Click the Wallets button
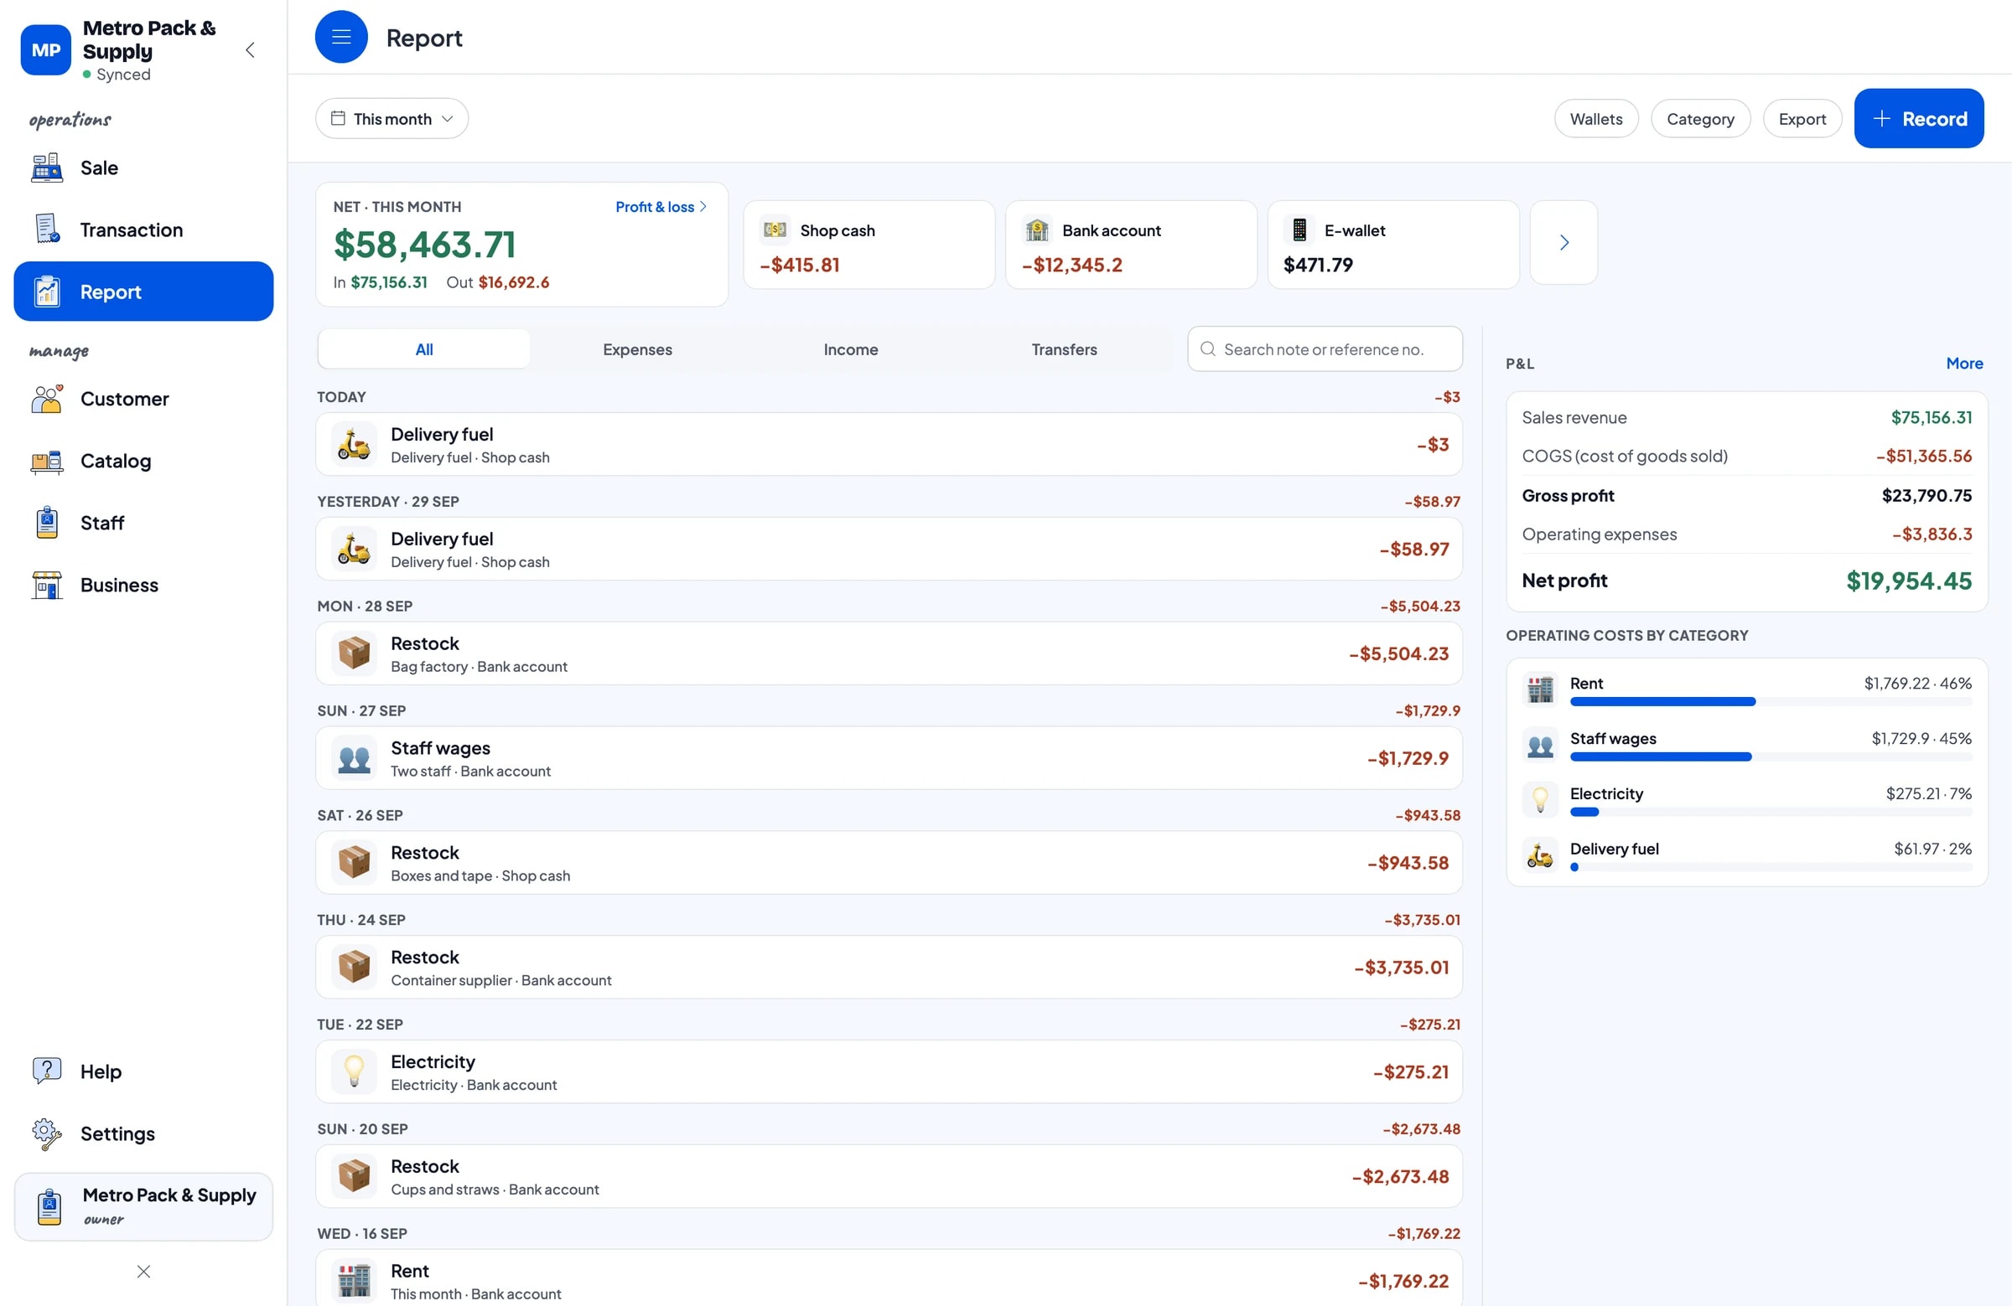 point(1596,118)
